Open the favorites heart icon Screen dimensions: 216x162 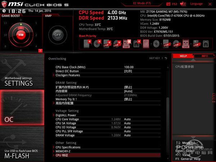pyautogui.click(x=183, y=4)
